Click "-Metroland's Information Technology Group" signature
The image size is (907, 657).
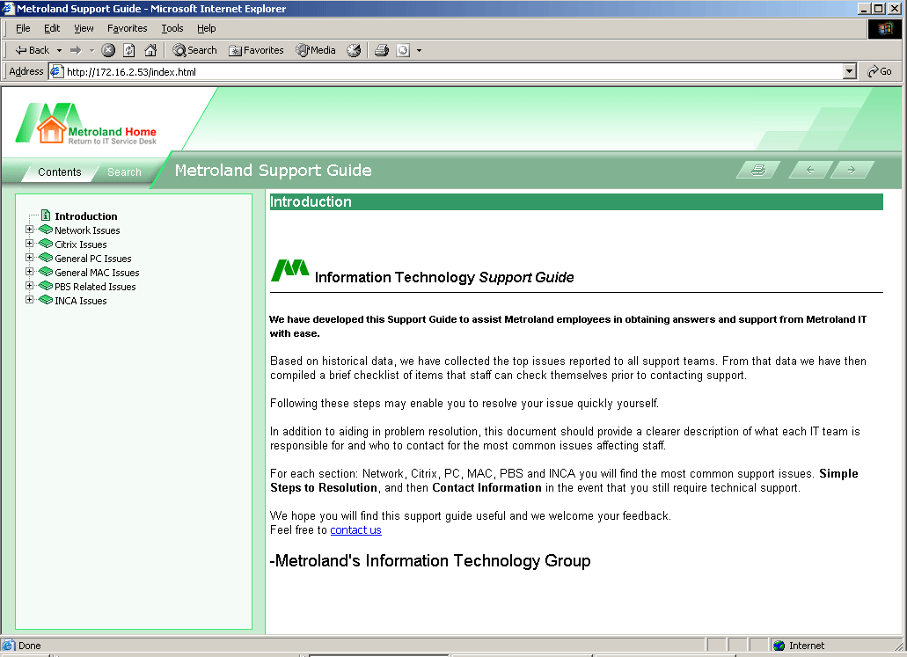point(430,561)
